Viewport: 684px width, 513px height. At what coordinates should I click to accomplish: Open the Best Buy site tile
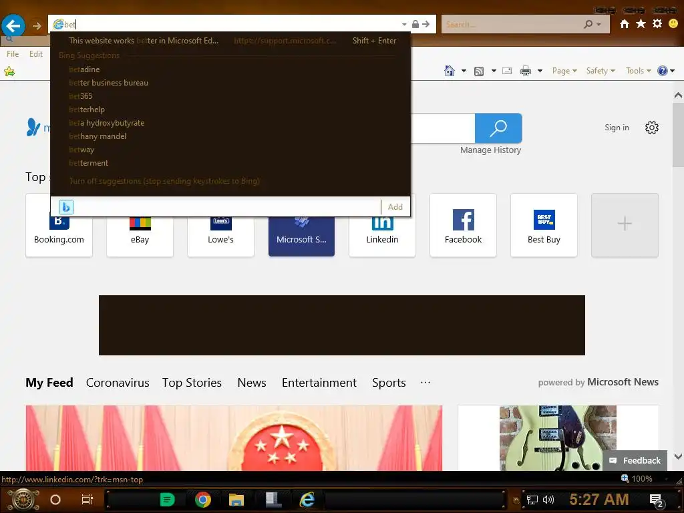click(x=544, y=226)
